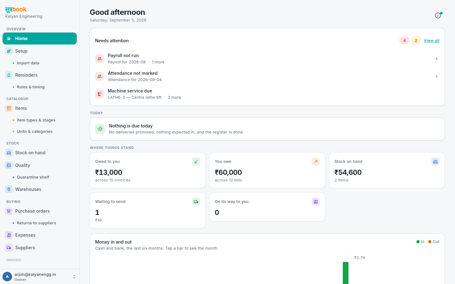
Task: Click the green In legend dot
Action: [418, 242]
